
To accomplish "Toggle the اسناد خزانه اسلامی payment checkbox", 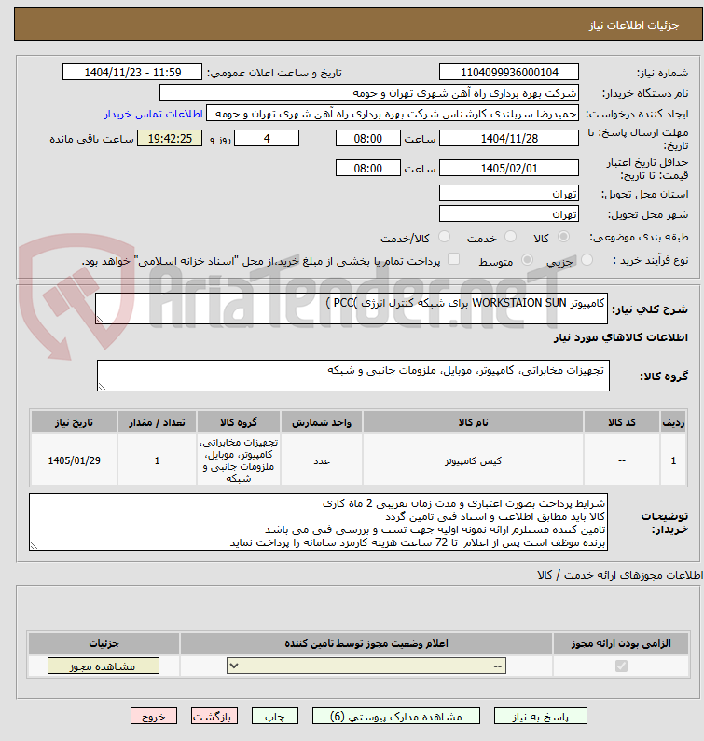I will click(x=453, y=258).
